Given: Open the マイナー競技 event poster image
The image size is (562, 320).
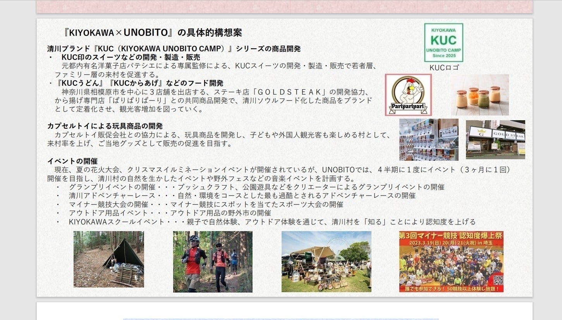Looking at the screenshot, I should pyautogui.click(x=451, y=262).
